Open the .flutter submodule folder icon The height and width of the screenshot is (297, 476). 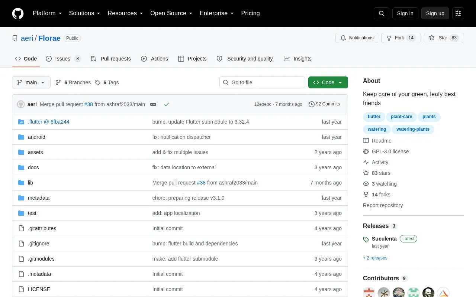(x=21, y=122)
